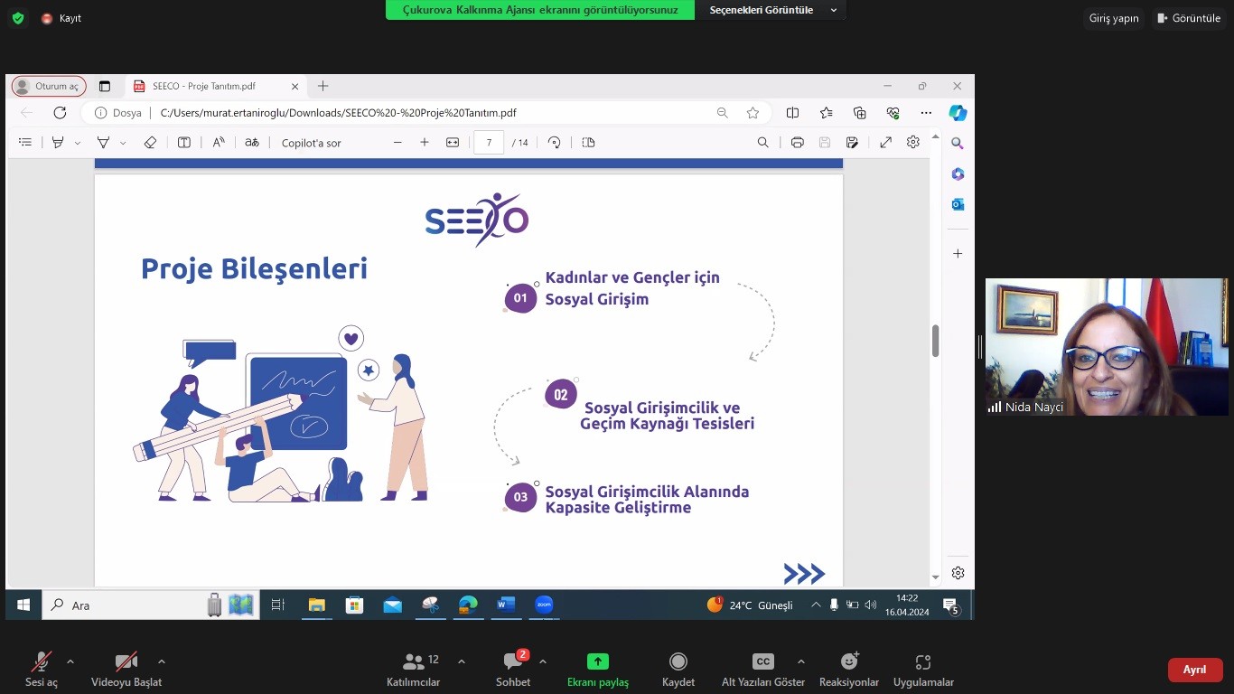Expand arrow next to Sohbet
This screenshot has height=694, width=1234.
pyautogui.click(x=543, y=661)
